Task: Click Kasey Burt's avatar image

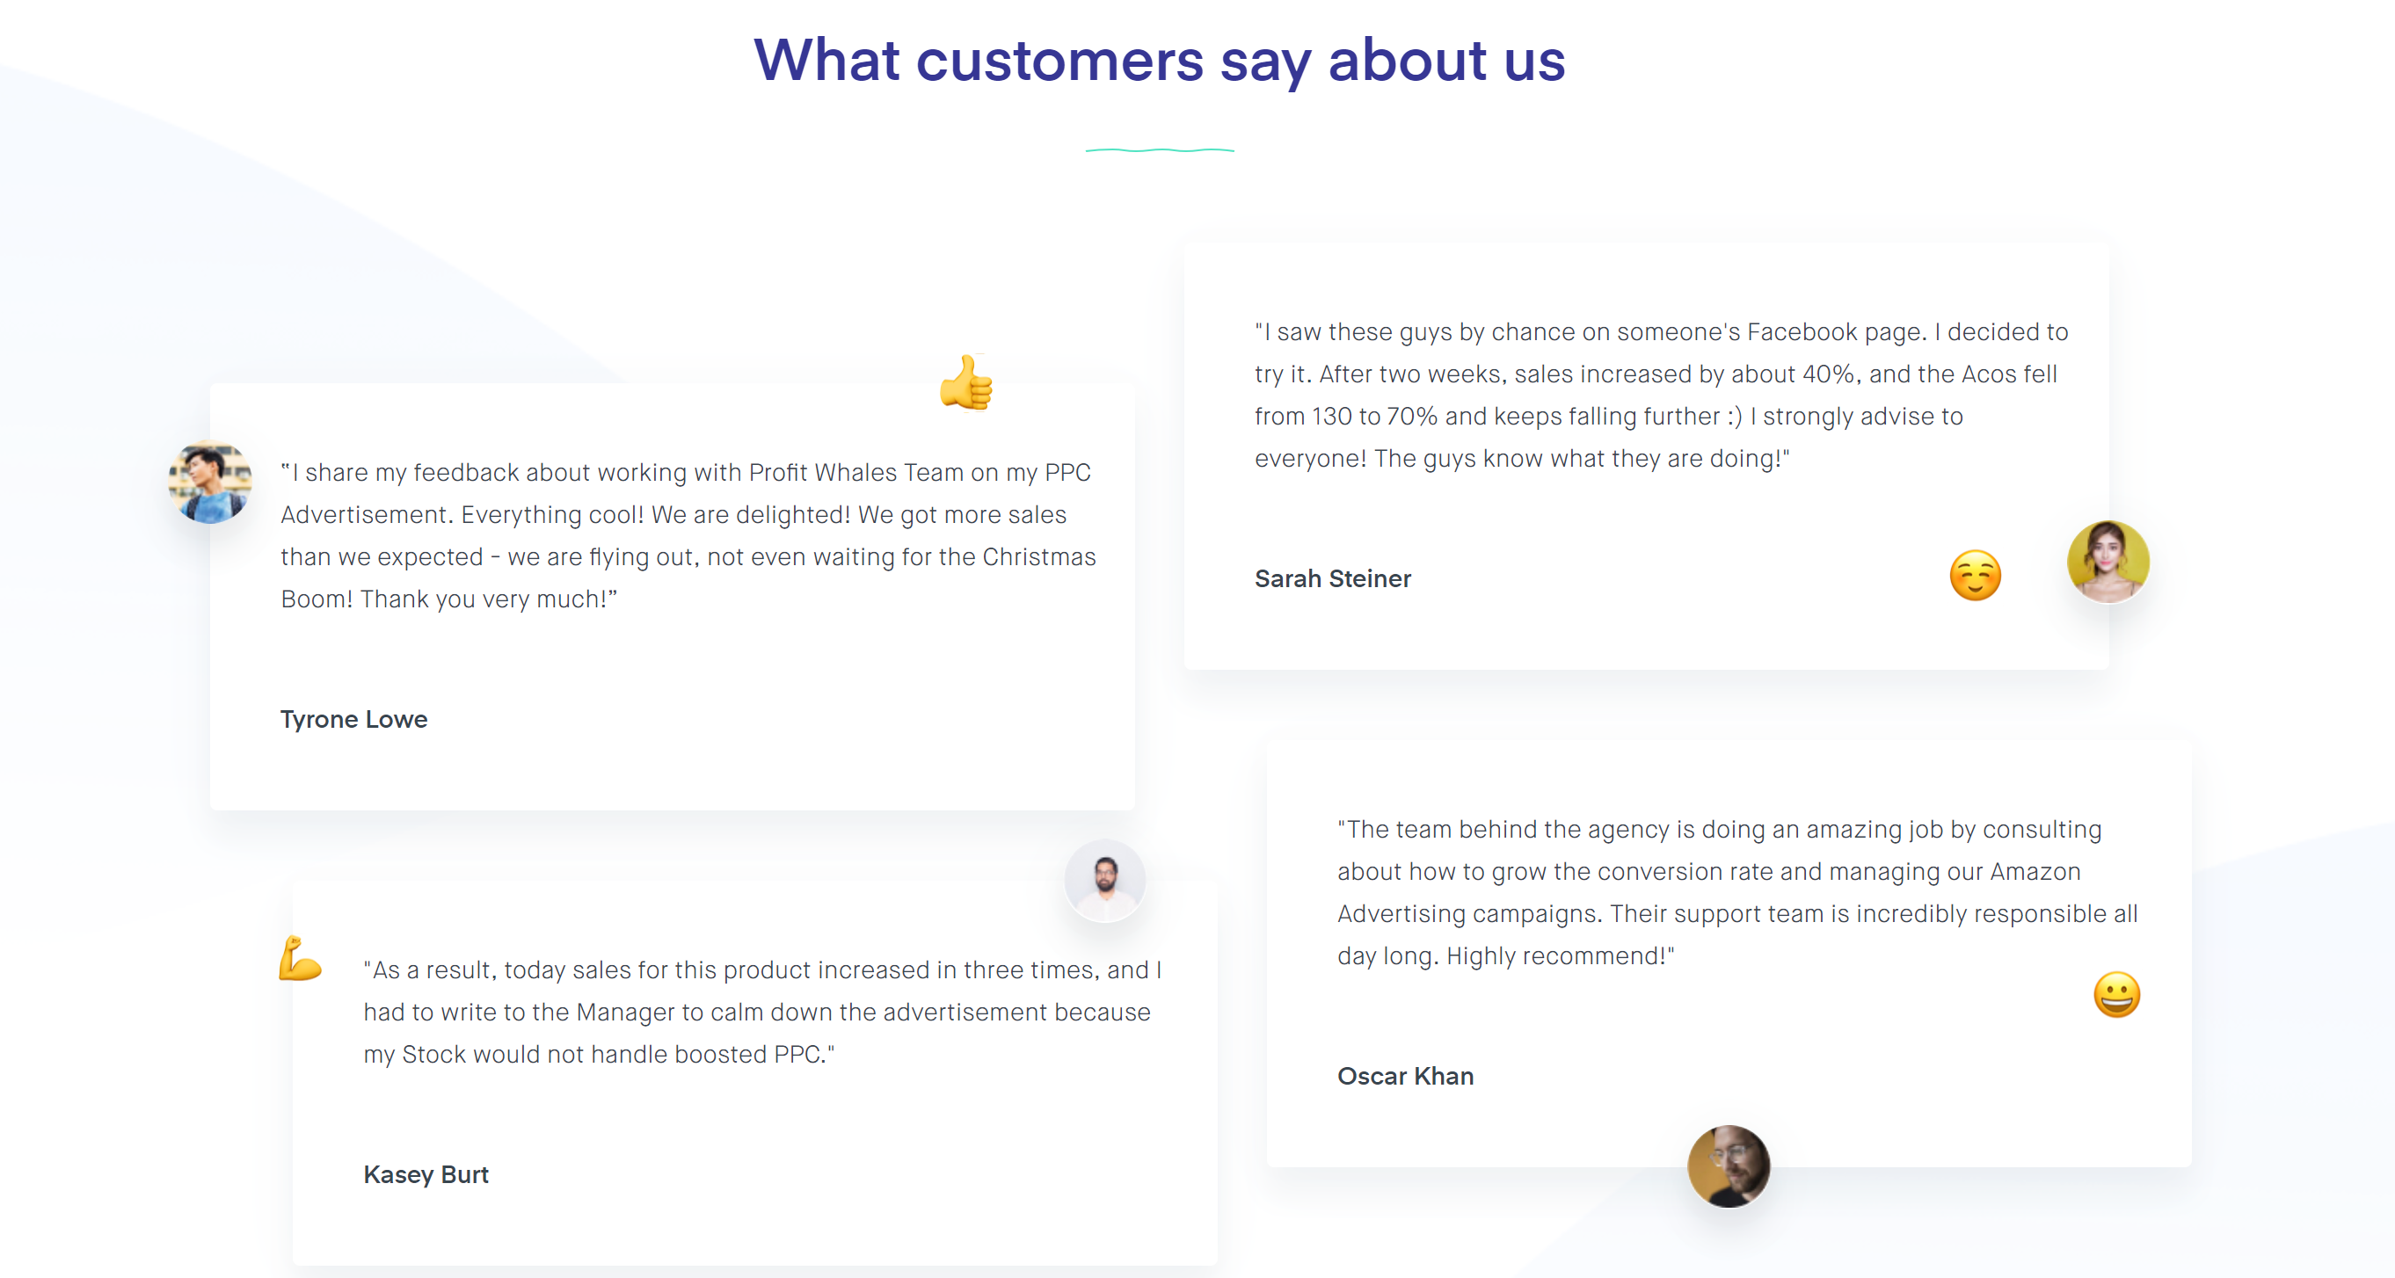Action: pos(1104,880)
